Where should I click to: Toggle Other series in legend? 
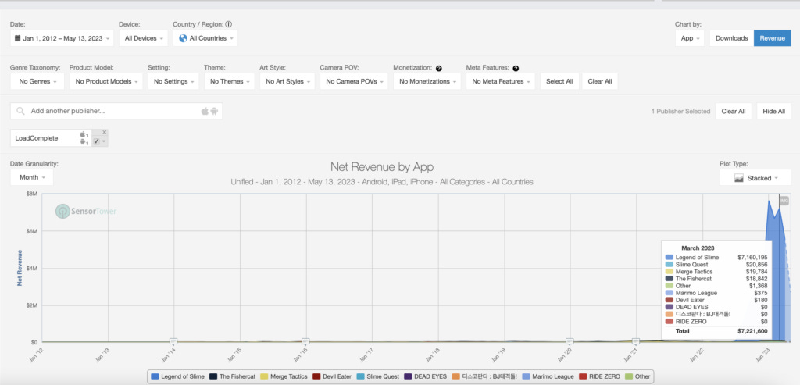click(637, 376)
